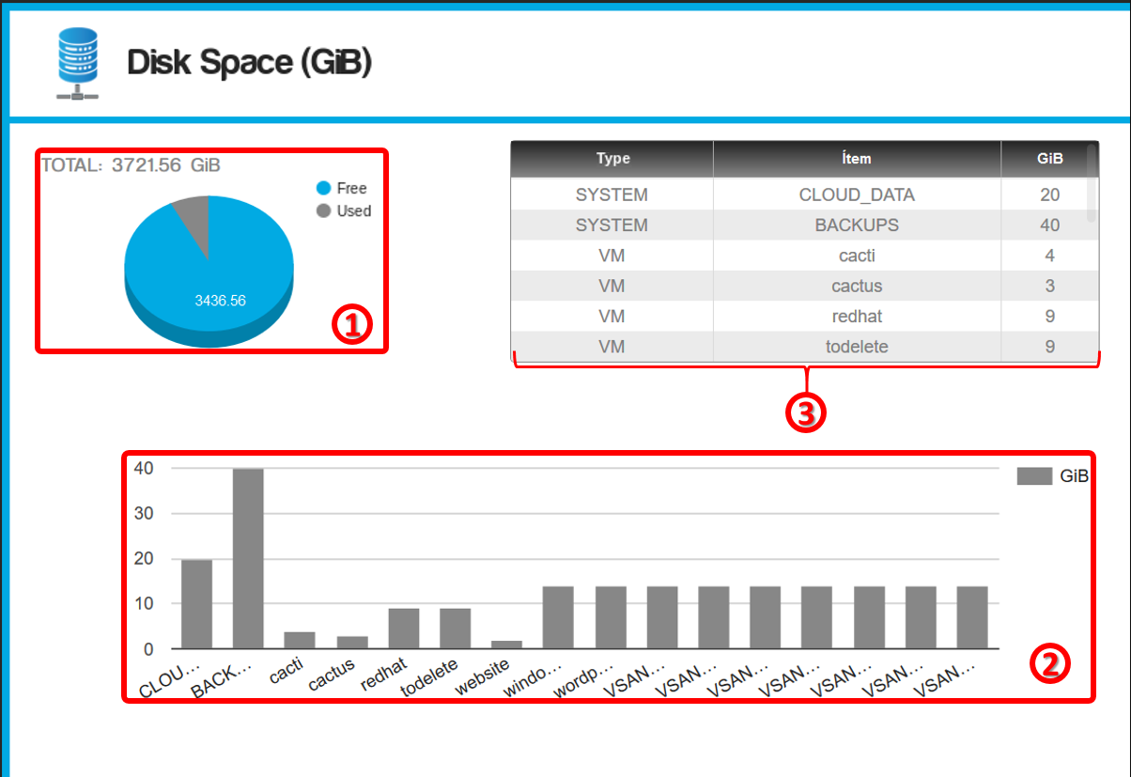
Task: Sort table by the Type column header
Action: pos(612,159)
